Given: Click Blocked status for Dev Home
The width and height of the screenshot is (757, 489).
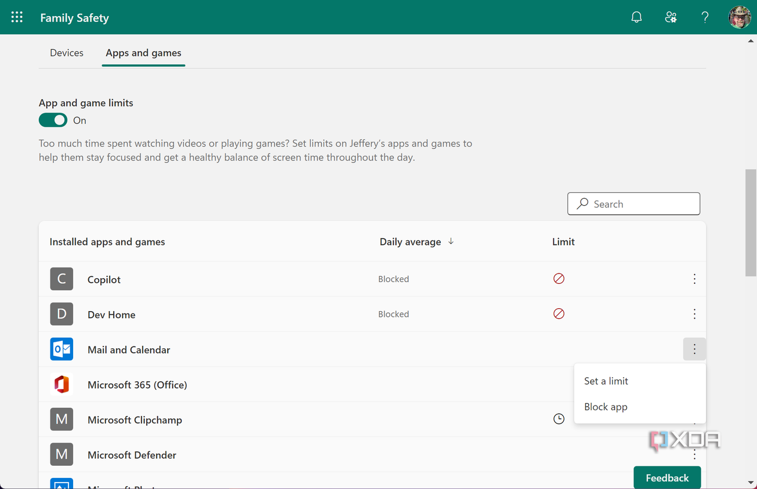Looking at the screenshot, I should pyautogui.click(x=393, y=314).
